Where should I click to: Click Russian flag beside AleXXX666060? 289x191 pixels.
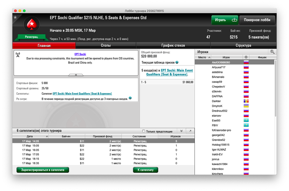(246, 62)
